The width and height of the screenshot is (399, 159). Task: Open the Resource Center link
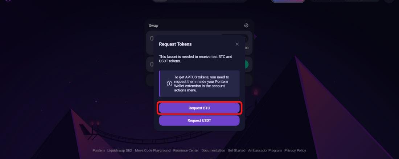[x=186, y=150]
